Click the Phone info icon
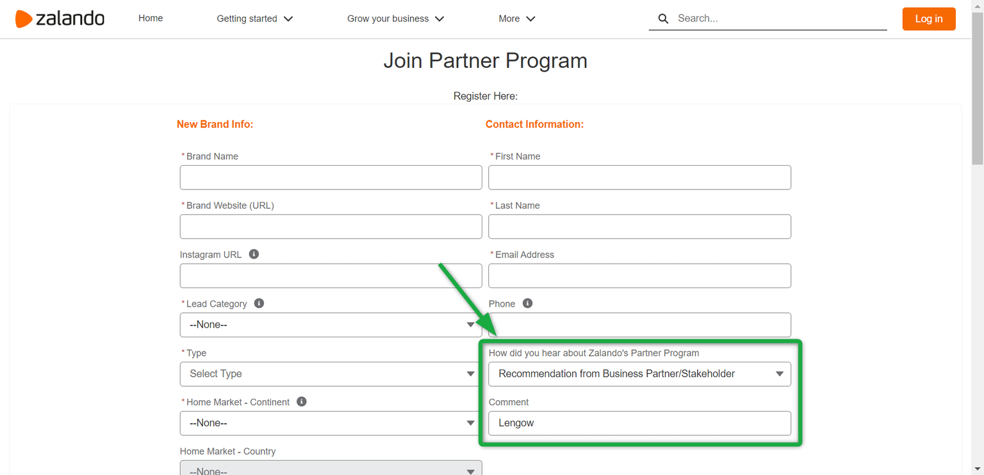The height and width of the screenshot is (475, 984). click(527, 303)
